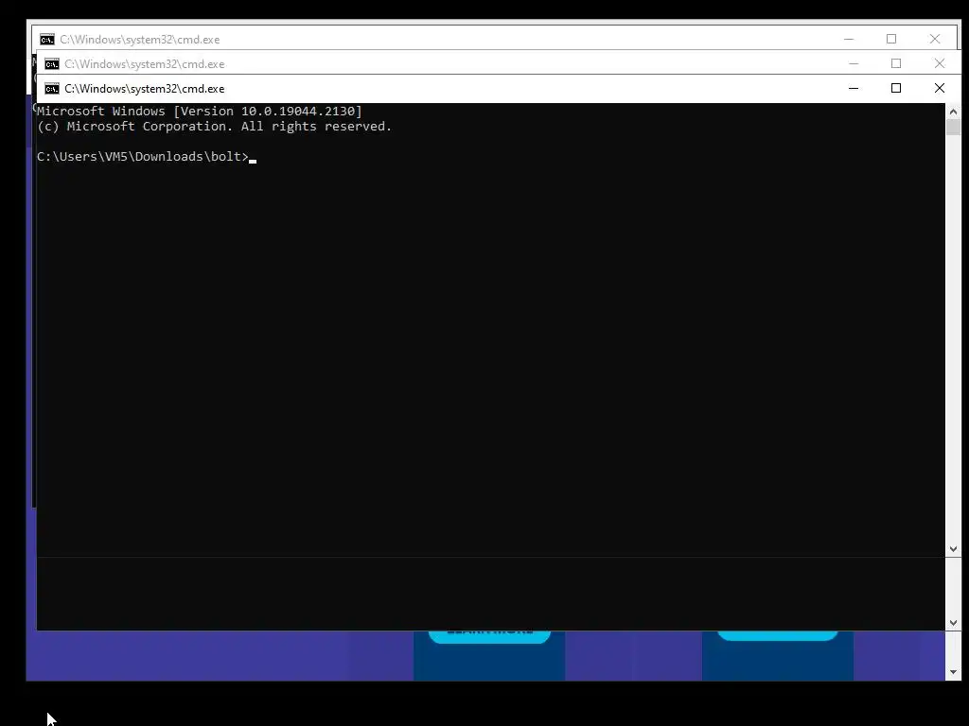Click the front cmd.exe title bar text
The height and width of the screenshot is (726, 969).
pyautogui.click(x=145, y=89)
